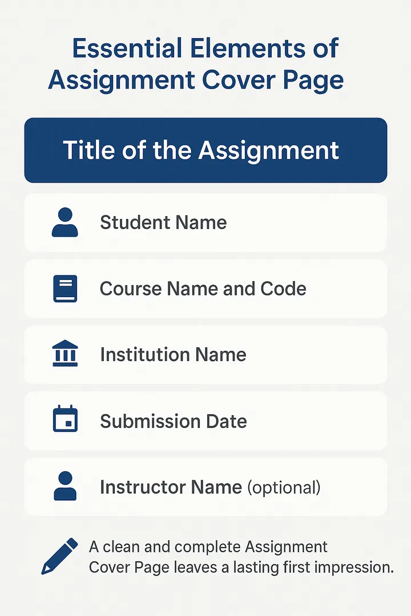
Task: Click the word Title in the blue banner
Action: click(x=90, y=150)
